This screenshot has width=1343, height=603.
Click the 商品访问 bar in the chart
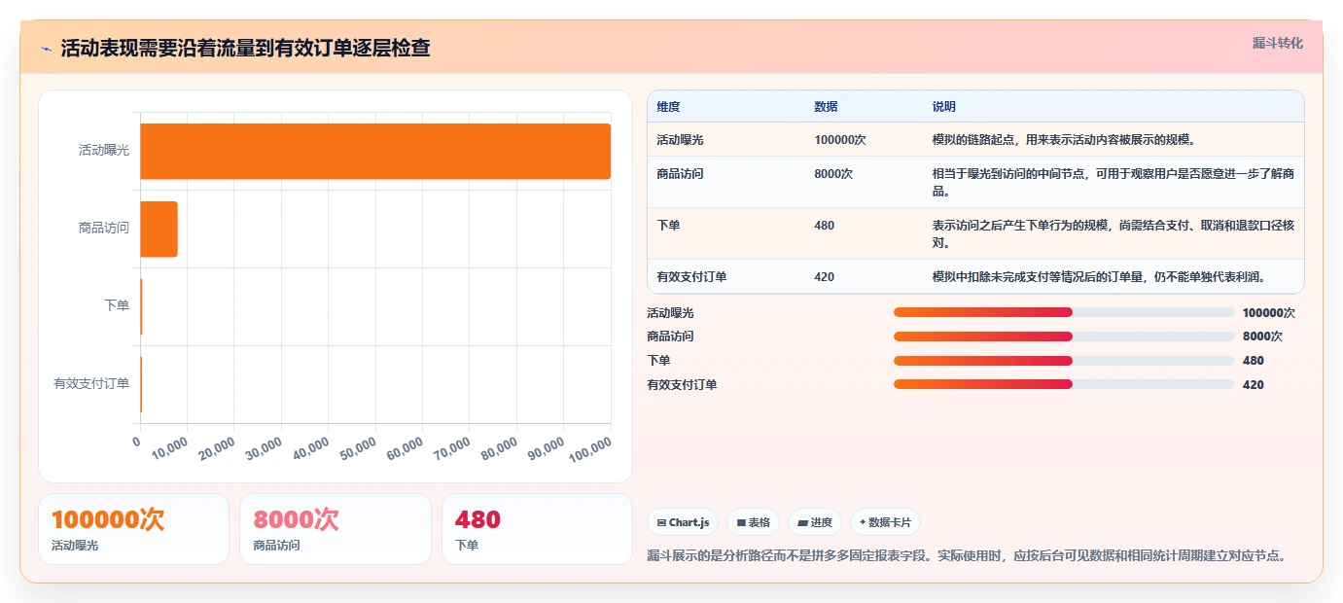(159, 229)
